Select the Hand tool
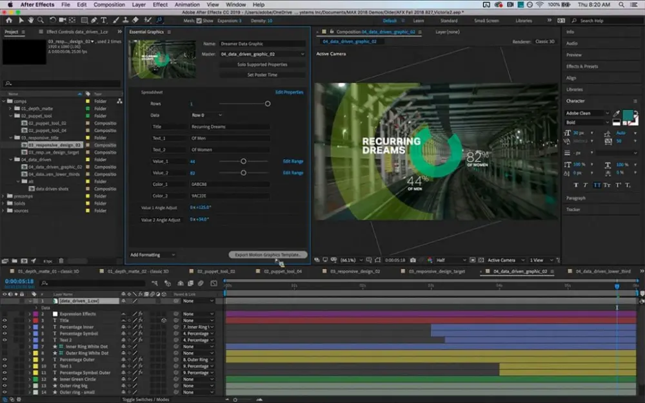Image resolution: width=645 pixels, height=403 pixels. click(x=31, y=20)
